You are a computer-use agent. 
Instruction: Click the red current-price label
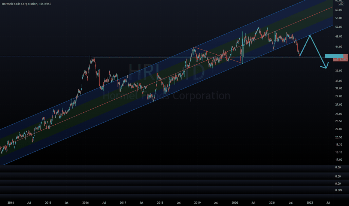coord(340,60)
